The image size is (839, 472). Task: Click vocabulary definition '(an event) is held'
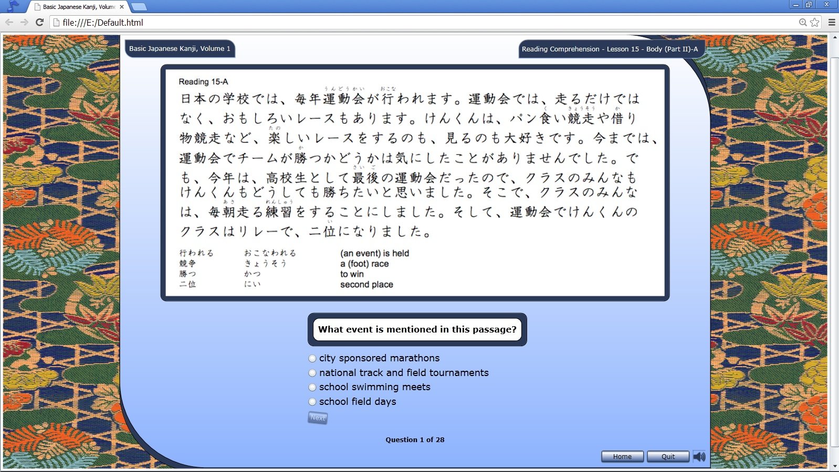point(374,253)
